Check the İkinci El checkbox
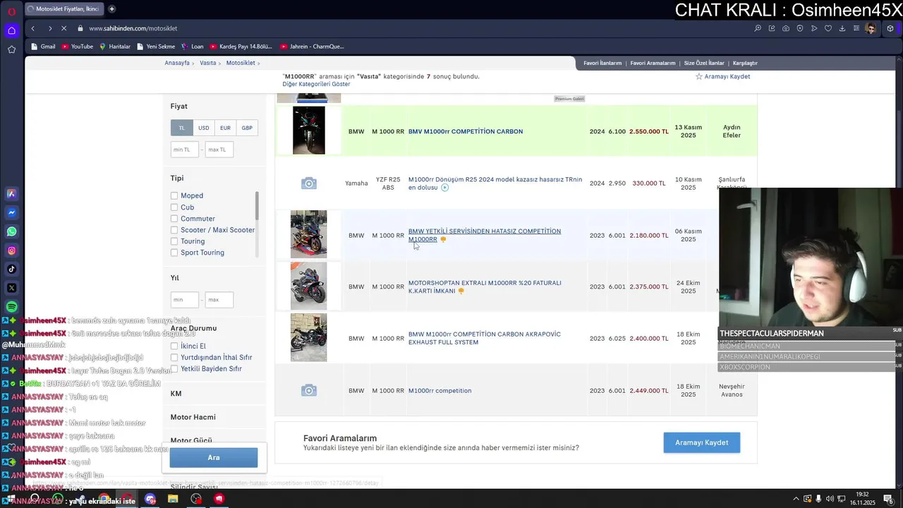Image resolution: width=903 pixels, height=508 pixels. pyautogui.click(x=174, y=346)
